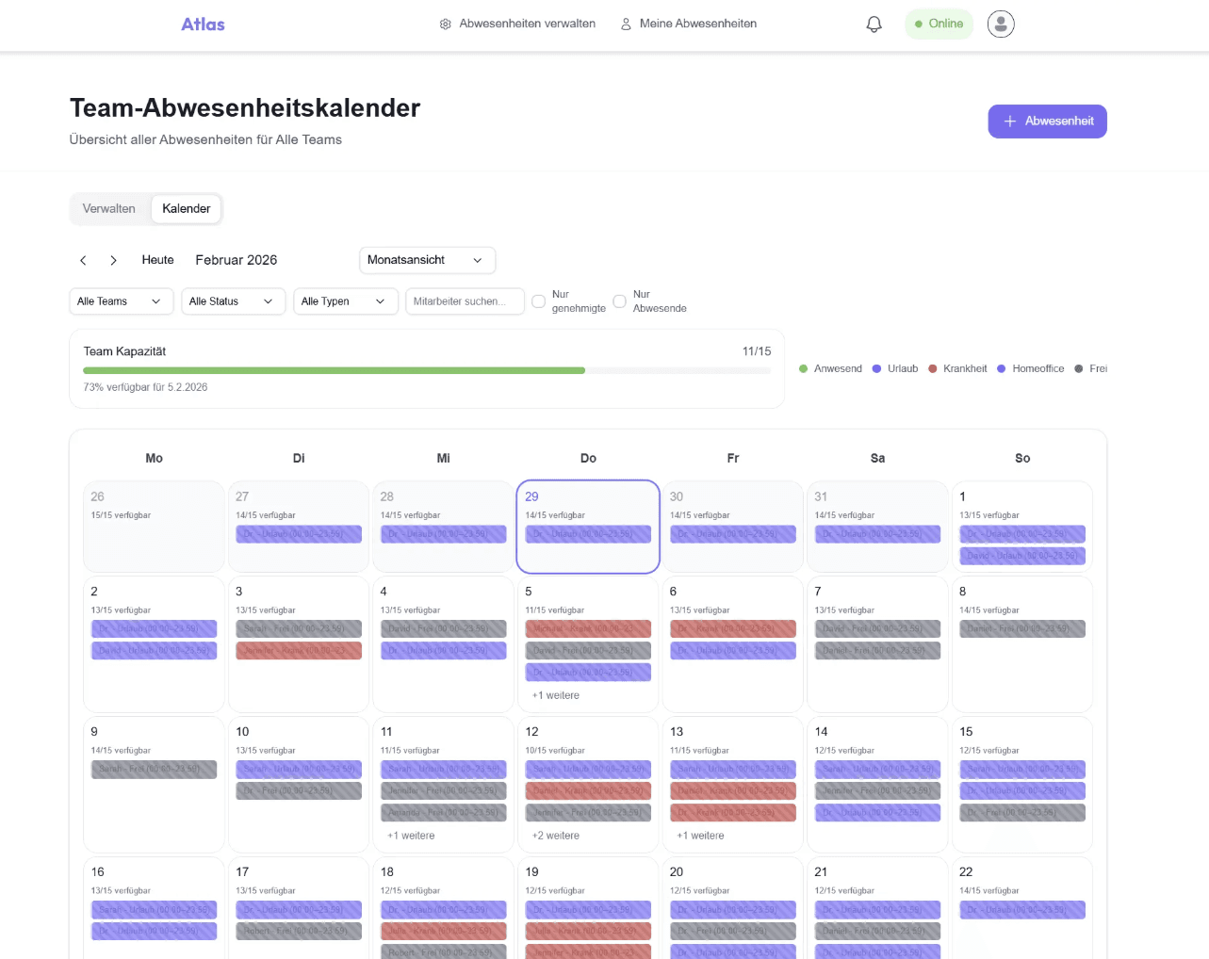Open the Monatsansicht view dropdown
Image resolution: width=1209 pixels, height=959 pixels.
pos(427,260)
